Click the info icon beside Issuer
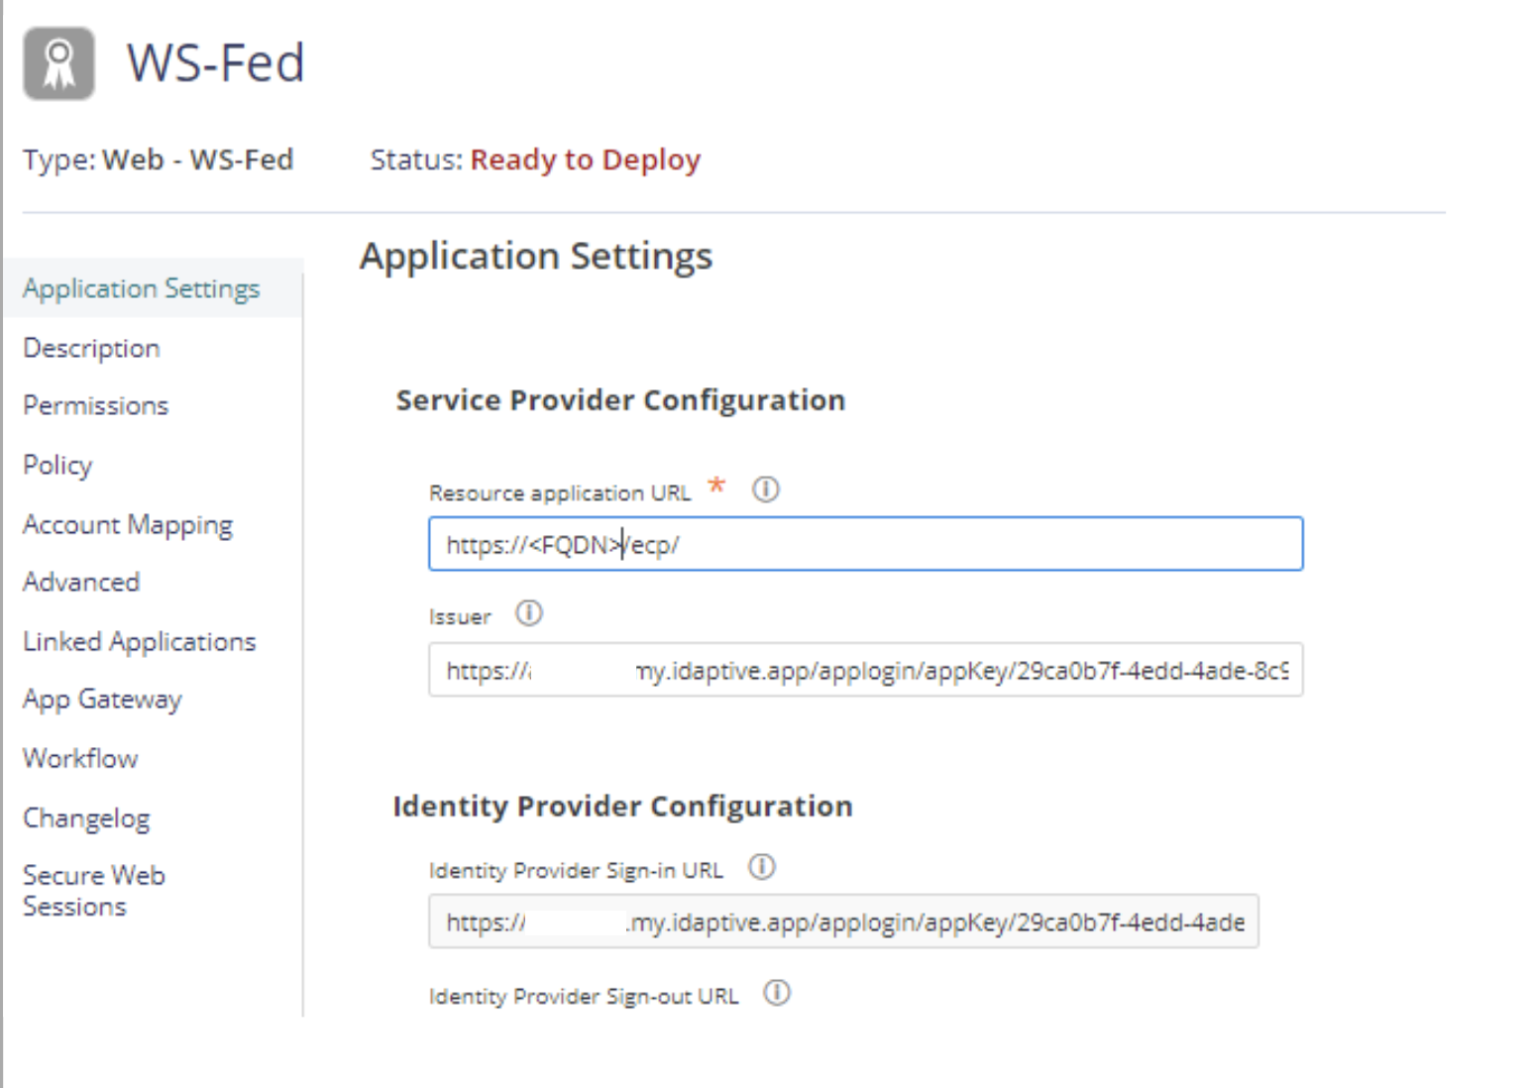The height and width of the screenshot is (1088, 1530). click(x=530, y=613)
